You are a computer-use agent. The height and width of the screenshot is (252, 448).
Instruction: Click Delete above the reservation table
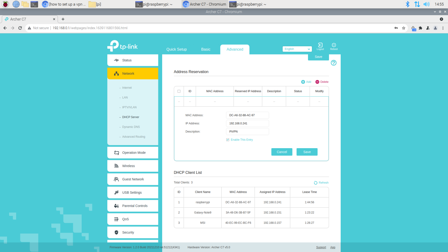click(x=322, y=82)
